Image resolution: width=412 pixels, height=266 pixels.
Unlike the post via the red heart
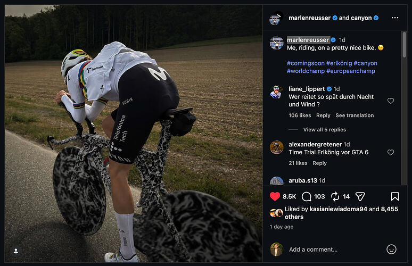point(275,196)
